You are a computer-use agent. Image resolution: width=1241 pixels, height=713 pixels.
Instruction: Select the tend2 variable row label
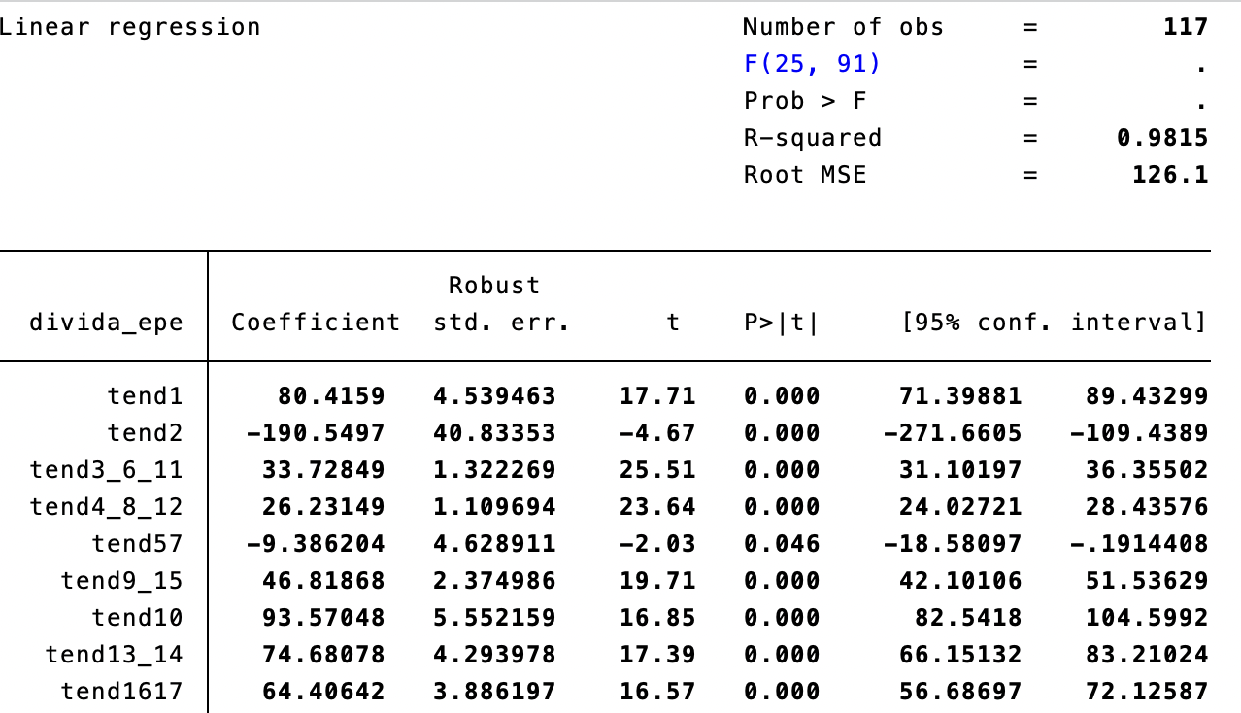(145, 433)
